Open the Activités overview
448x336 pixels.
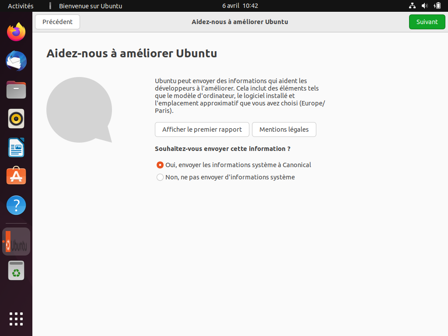point(21,6)
